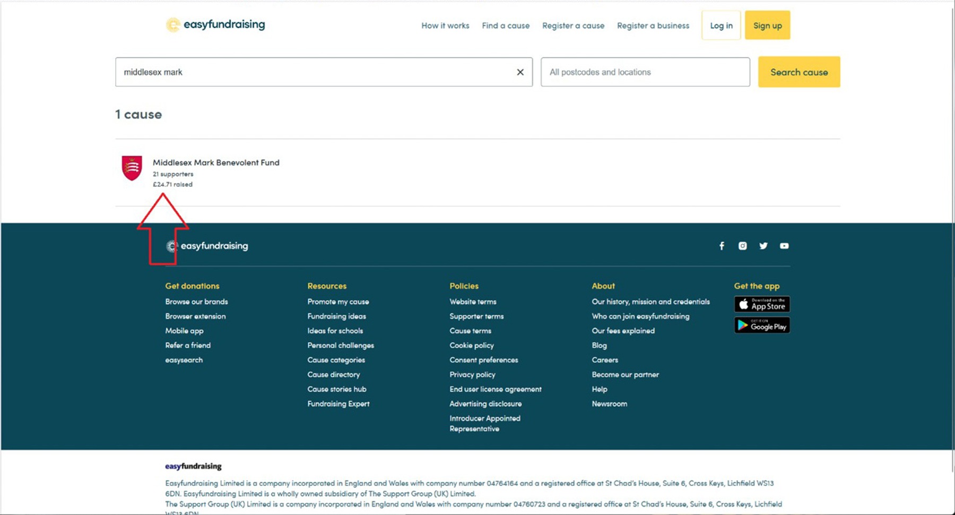The image size is (955, 515).
Task: Click the footer easyfundraising logo
Action: [207, 246]
